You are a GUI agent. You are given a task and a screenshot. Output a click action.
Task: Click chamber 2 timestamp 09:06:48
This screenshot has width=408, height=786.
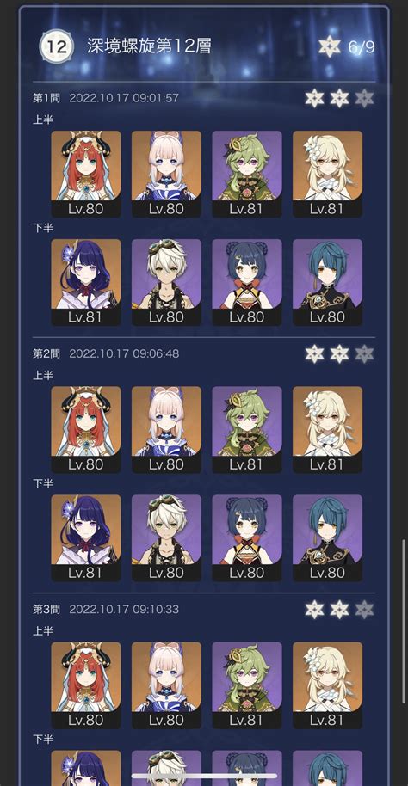156,354
